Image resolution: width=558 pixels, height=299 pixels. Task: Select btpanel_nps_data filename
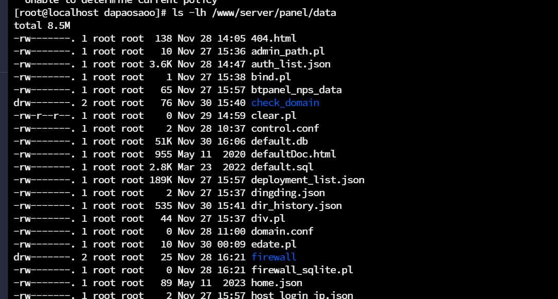click(296, 90)
